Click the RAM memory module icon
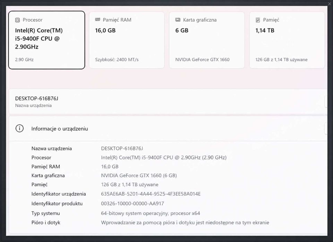 point(97,19)
